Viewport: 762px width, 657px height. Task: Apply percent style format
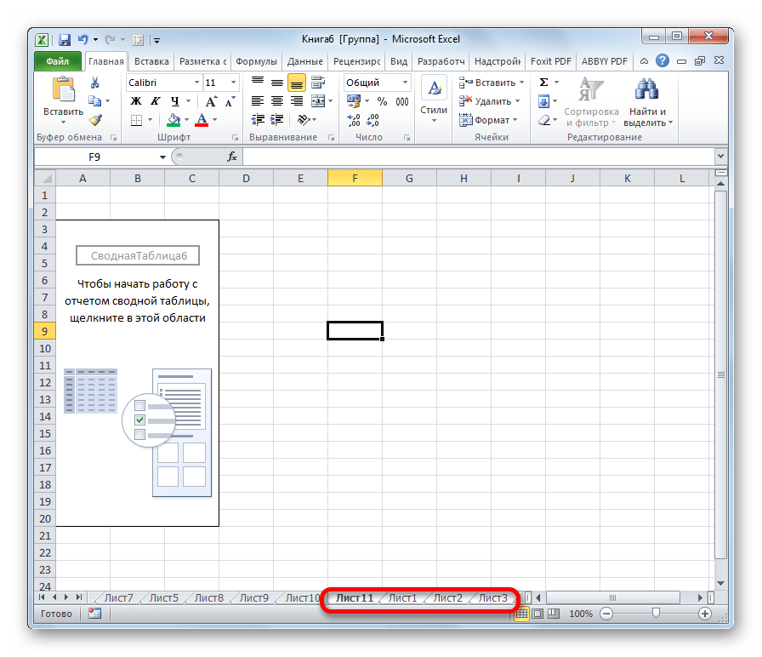383,101
